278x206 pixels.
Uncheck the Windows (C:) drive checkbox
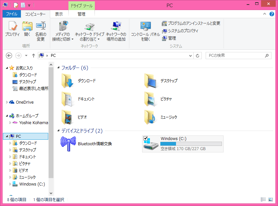[146, 138]
